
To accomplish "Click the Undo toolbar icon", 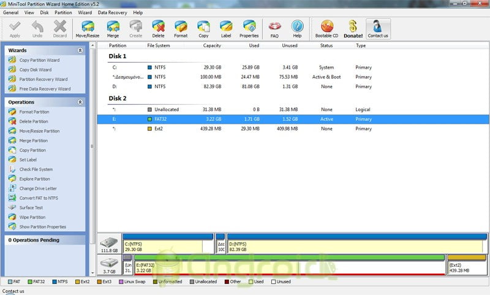I will (37, 29).
